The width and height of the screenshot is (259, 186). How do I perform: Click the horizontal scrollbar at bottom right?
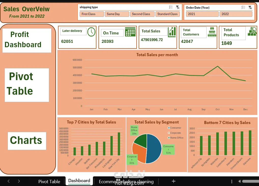(250, 181)
